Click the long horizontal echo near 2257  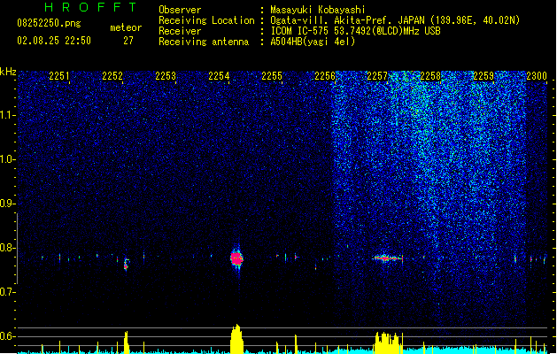coord(387,258)
